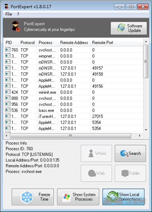152x212 pixels.
Task: Select process icon of mDNSR port 49157 row
Action: (8, 68)
